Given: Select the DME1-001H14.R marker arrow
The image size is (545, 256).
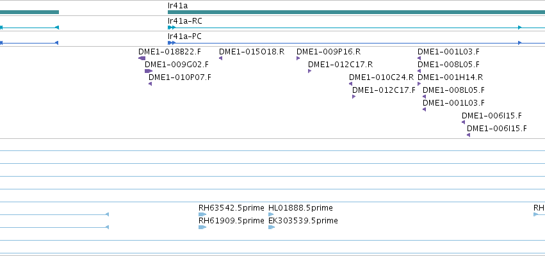Looking at the screenshot, I should pyautogui.click(x=419, y=84).
